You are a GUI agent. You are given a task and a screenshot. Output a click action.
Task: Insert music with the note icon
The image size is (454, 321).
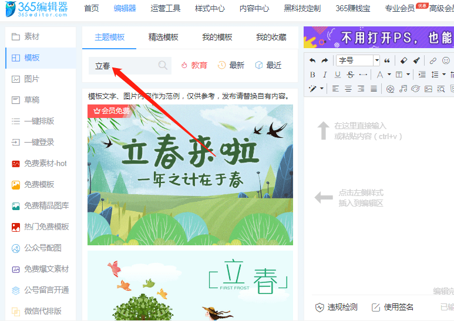click(403, 89)
